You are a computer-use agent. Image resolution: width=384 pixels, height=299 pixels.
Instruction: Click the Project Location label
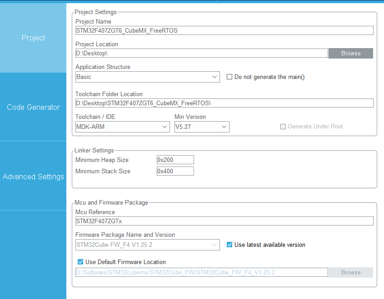click(x=97, y=44)
